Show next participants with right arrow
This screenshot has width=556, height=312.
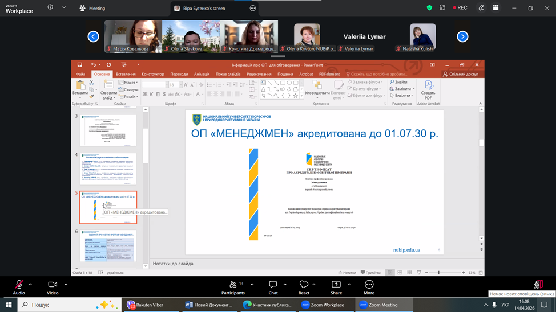(462, 36)
